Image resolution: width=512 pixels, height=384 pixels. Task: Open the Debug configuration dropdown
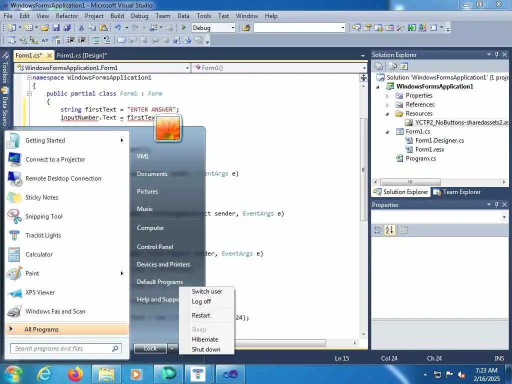[x=233, y=28]
